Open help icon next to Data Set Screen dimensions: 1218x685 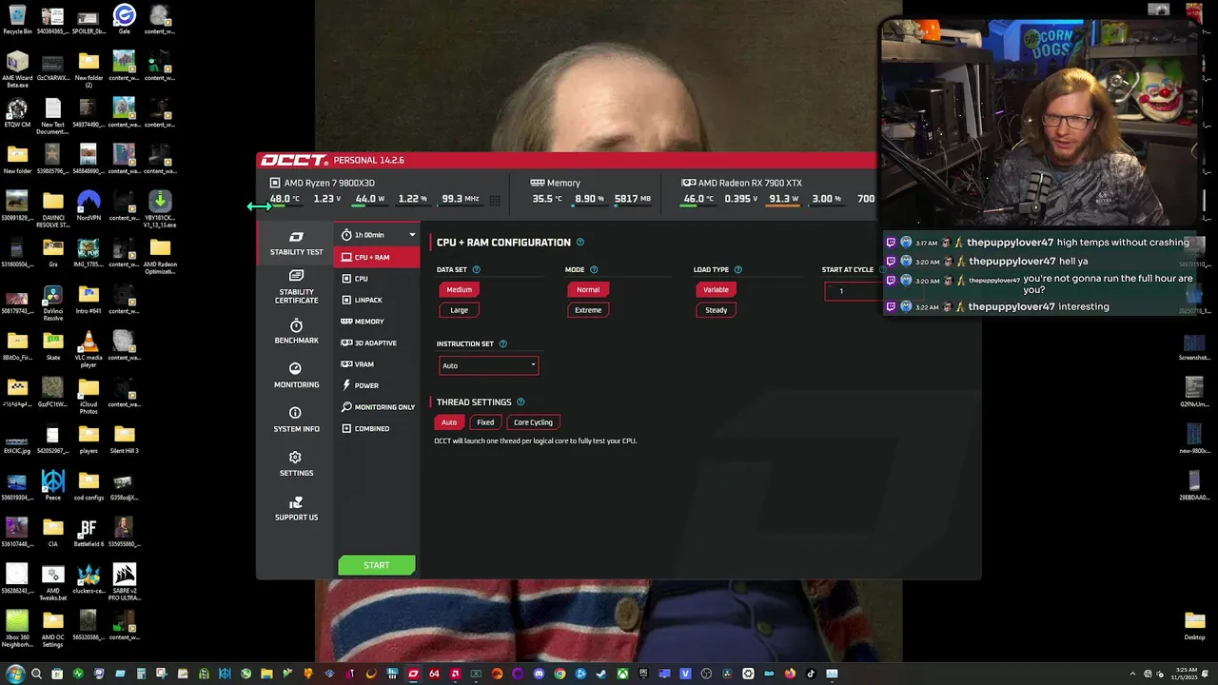coord(477,269)
